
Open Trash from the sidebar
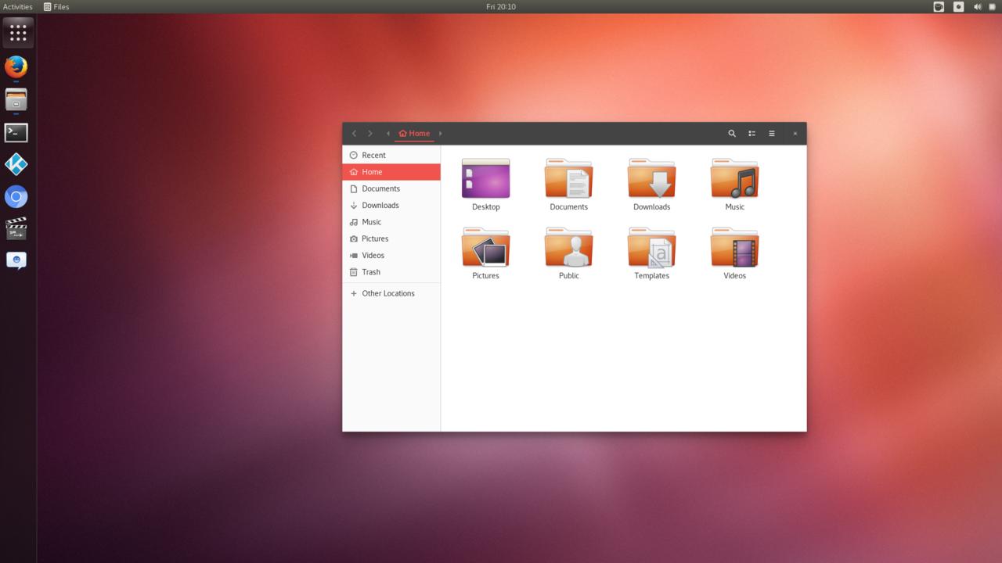point(391,272)
